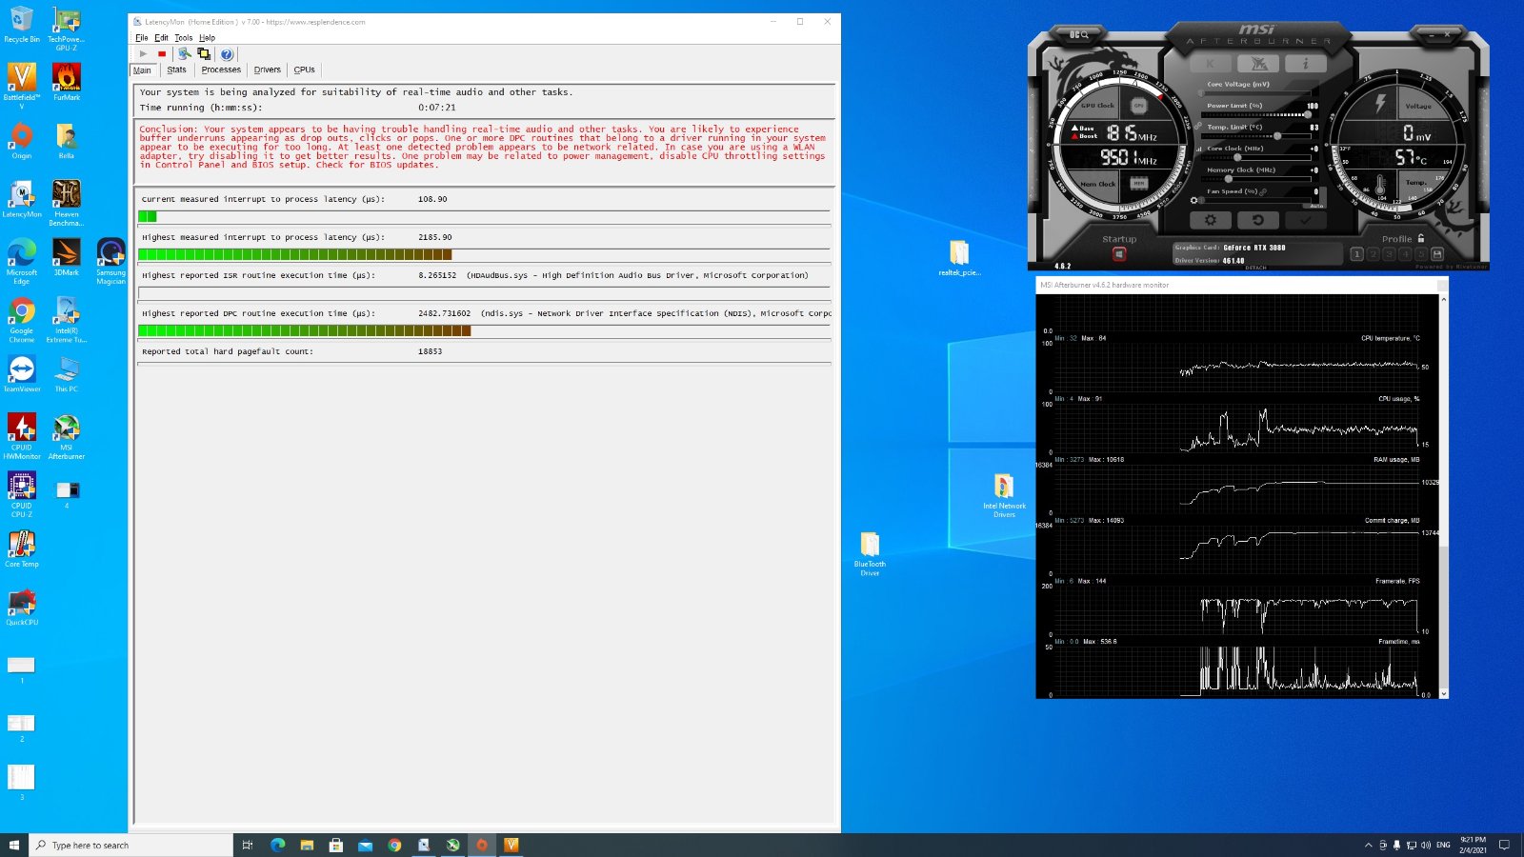
Task: Toggle the Afterburner profile lock icon
Action: click(1421, 239)
